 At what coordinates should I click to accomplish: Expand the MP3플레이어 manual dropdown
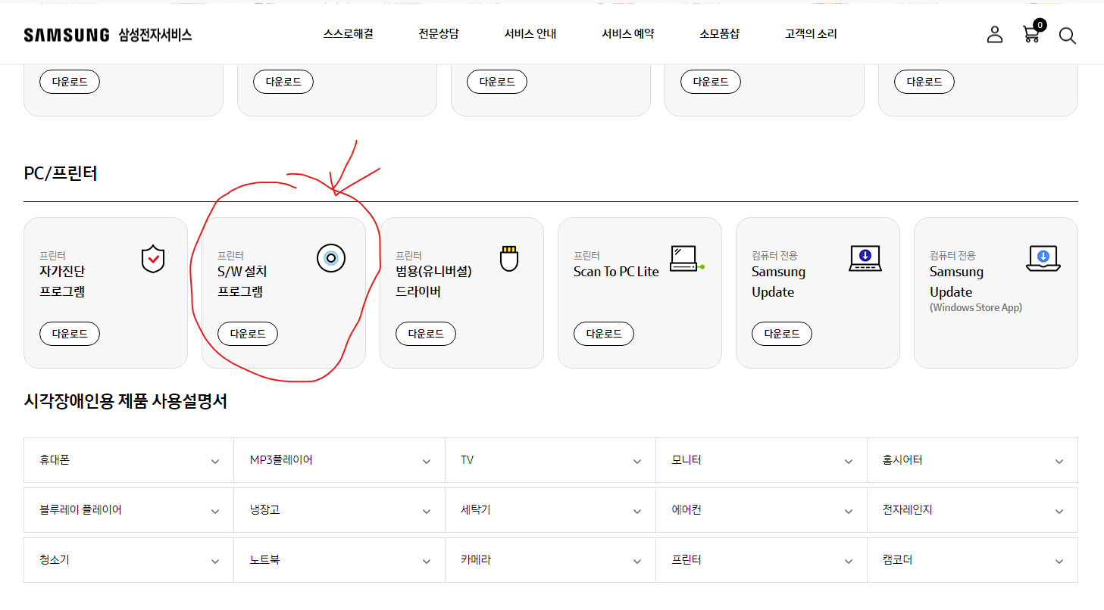click(x=339, y=460)
